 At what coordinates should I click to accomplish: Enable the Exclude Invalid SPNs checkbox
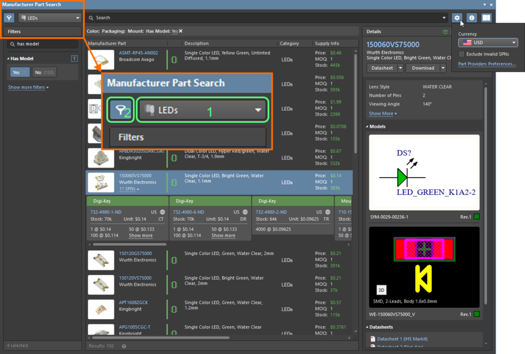(462, 54)
